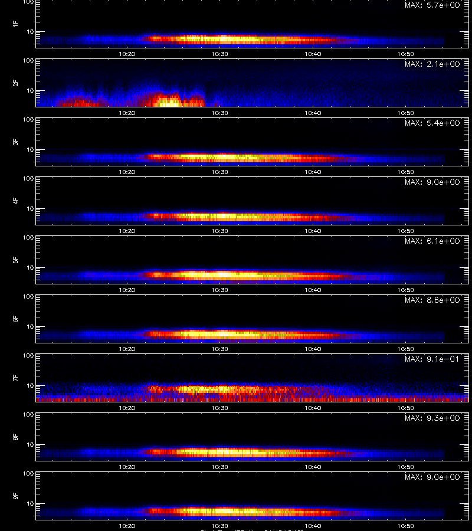Click the 10:50 tick label under panel 2F
Viewport: 472px width, 531px height.
coord(406,113)
